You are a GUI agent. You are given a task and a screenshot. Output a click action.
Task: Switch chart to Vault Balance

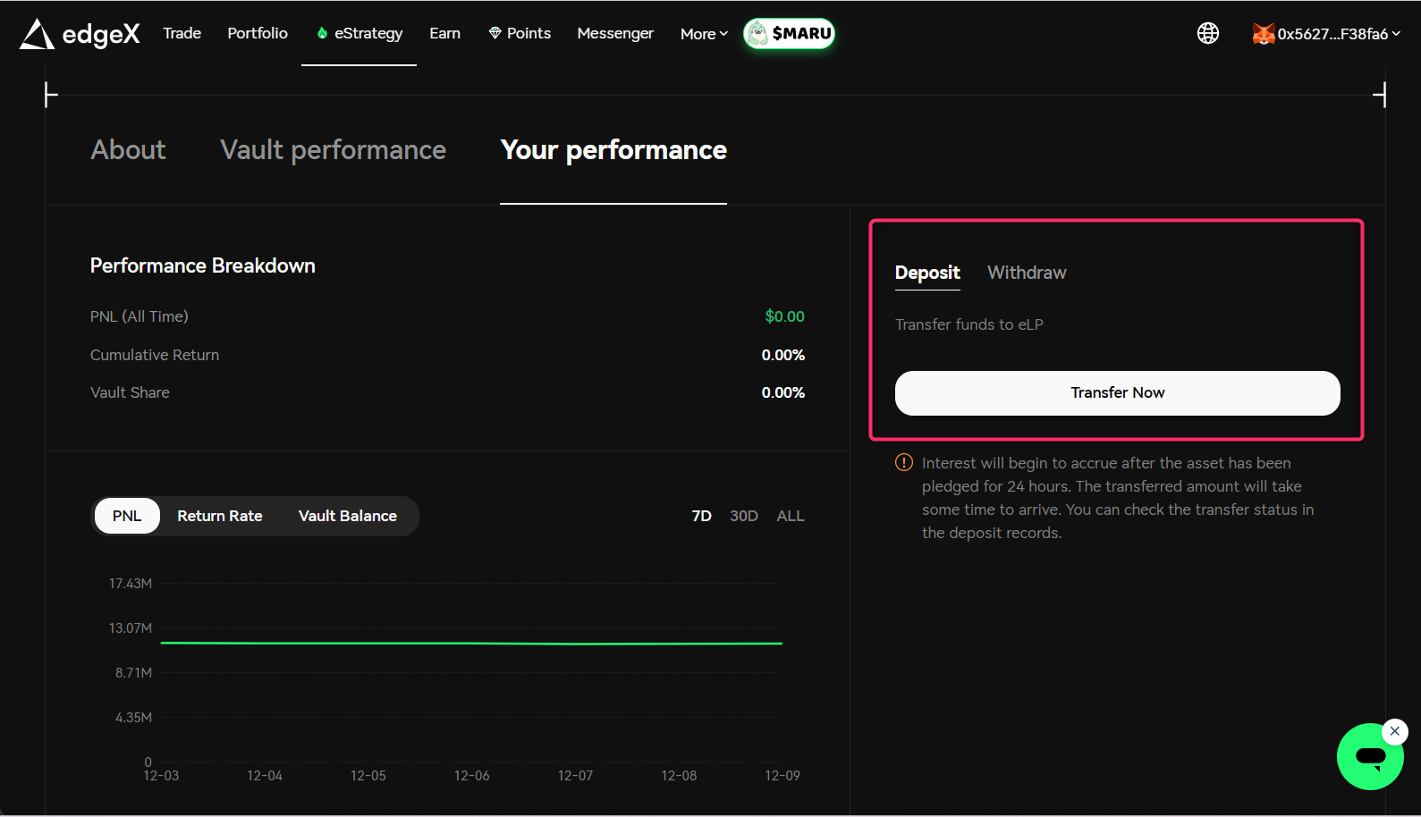pos(347,516)
